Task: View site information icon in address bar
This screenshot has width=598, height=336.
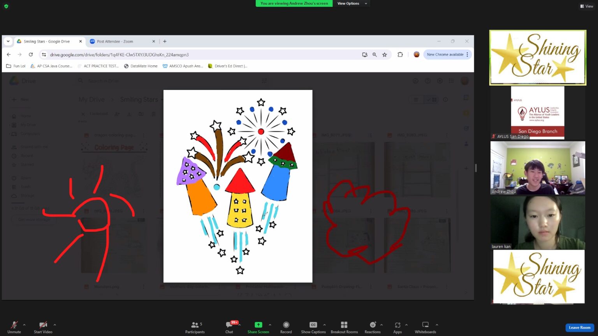Action: (x=44, y=54)
